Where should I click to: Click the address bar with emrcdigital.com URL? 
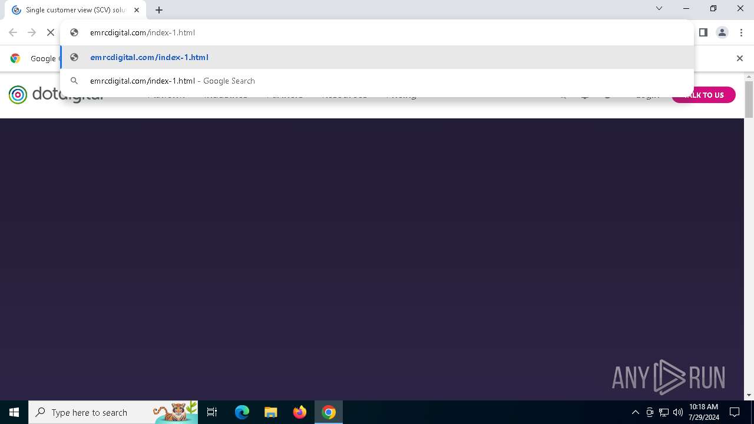coord(377,32)
